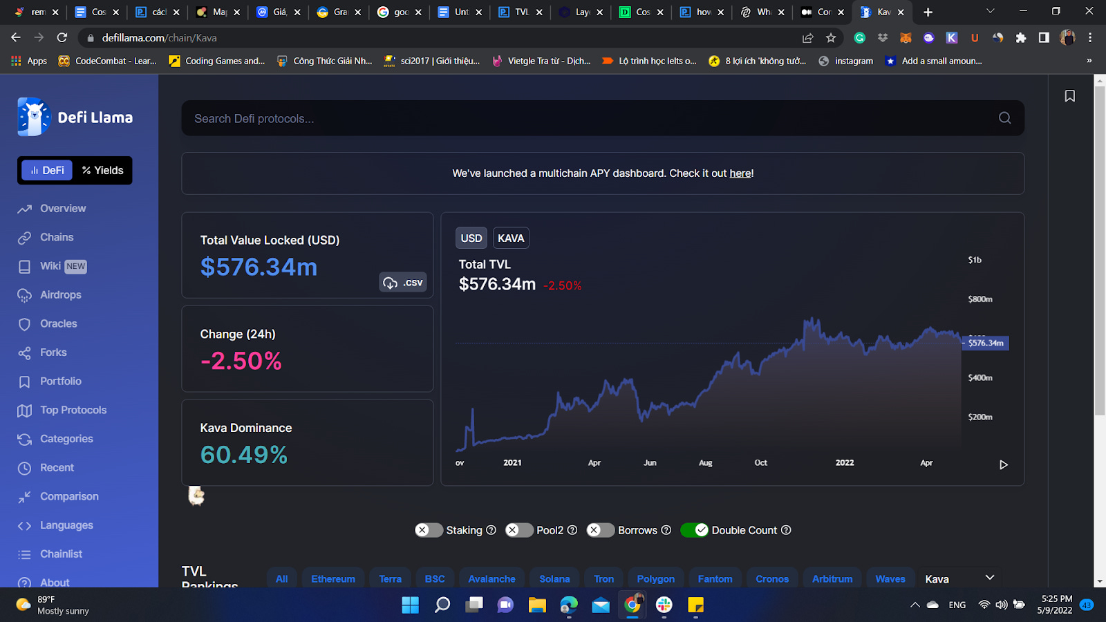This screenshot has width=1106, height=622.
Task: Click the search magnifier icon
Action: coord(1004,118)
